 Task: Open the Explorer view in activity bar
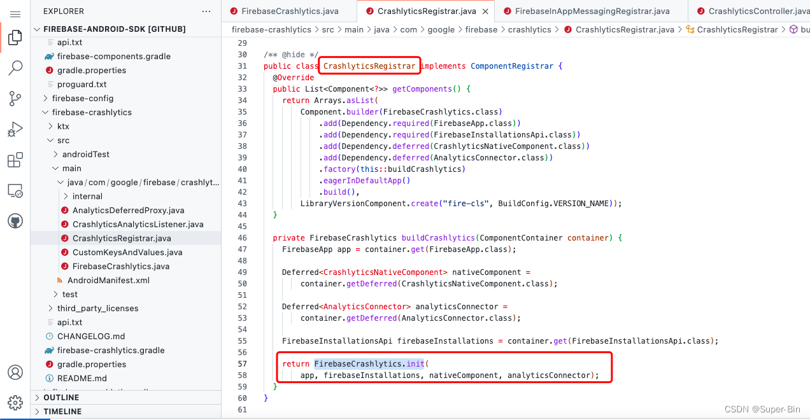pyautogui.click(x=15, y=38)
